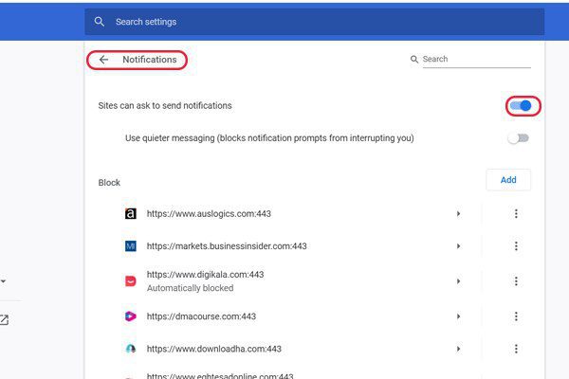The height and width of the screenshot is (379, 569).
Task: Open more actions menu for auslogics.com
Action: (x=516, y=213)
